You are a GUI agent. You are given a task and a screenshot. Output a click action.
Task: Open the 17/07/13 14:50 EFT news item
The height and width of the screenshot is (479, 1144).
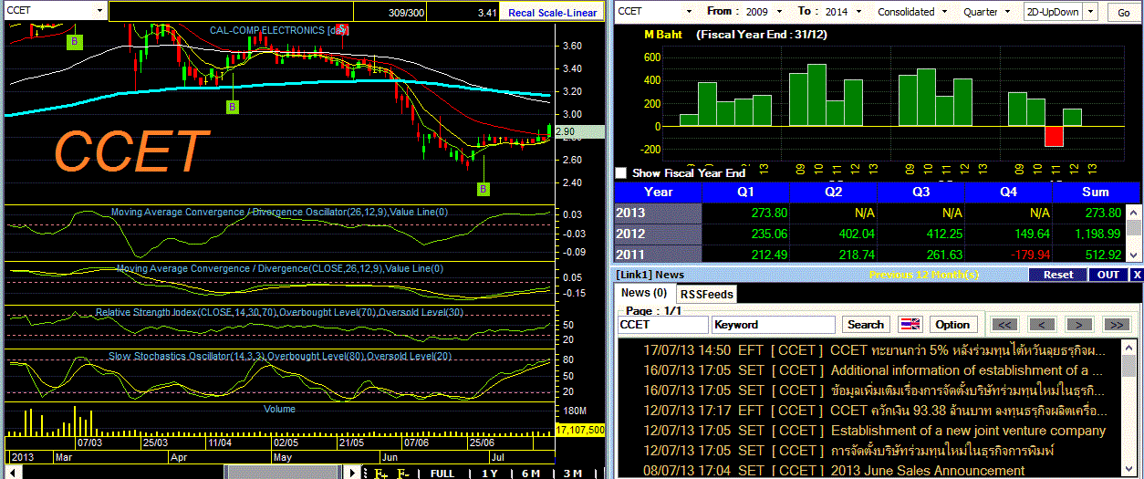tap(874, 350)
